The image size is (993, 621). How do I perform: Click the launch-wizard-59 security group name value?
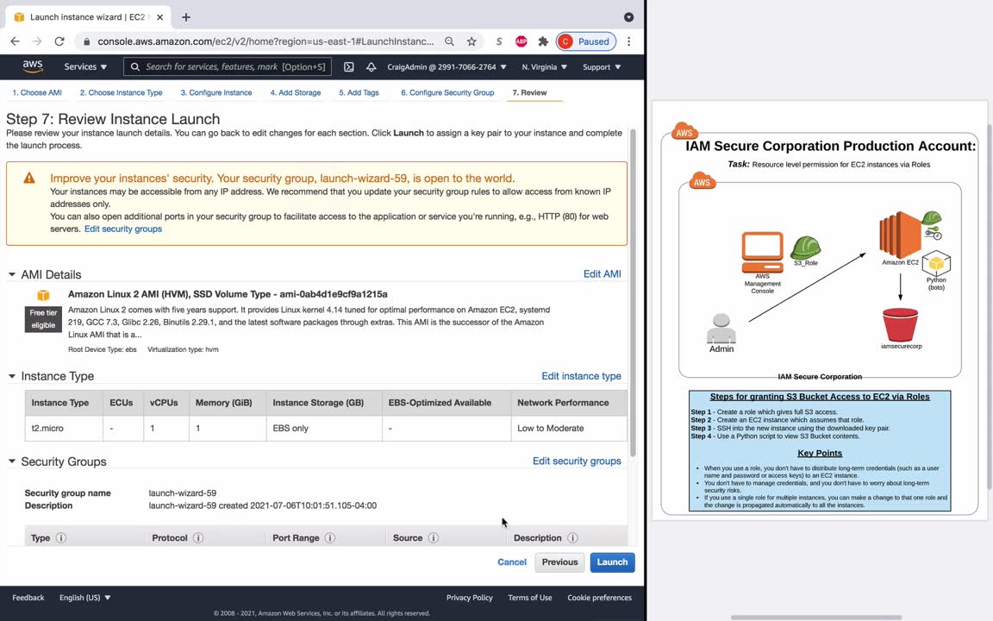pos(183,493)
